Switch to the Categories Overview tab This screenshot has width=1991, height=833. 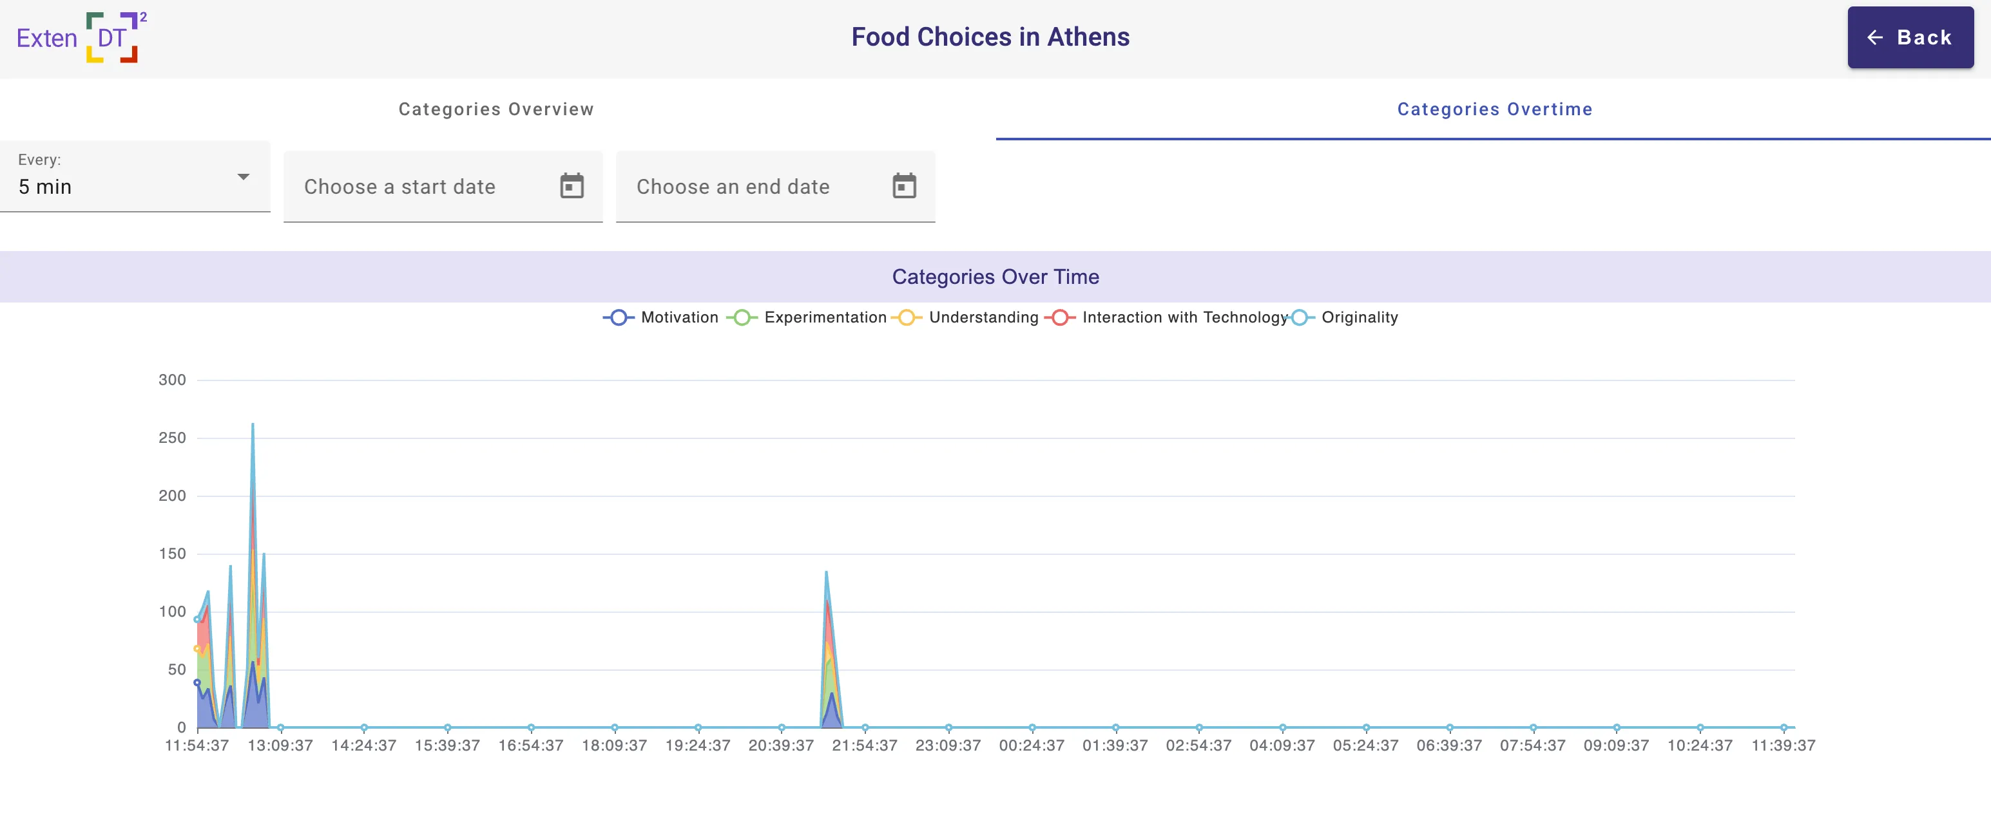(495, 109)
